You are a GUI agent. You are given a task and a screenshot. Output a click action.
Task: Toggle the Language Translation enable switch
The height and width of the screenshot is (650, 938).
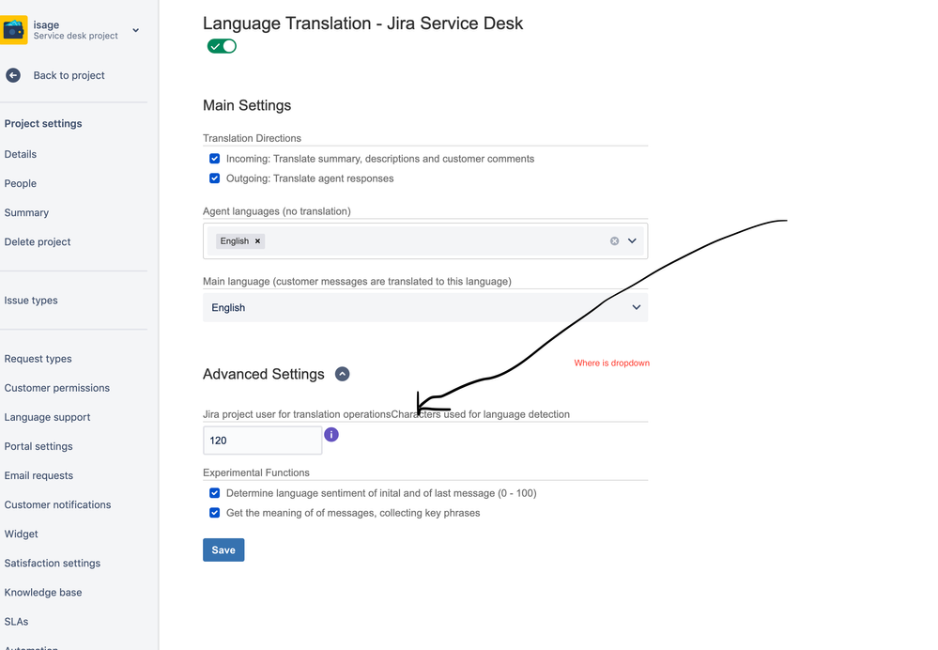[x=222, y=46]
